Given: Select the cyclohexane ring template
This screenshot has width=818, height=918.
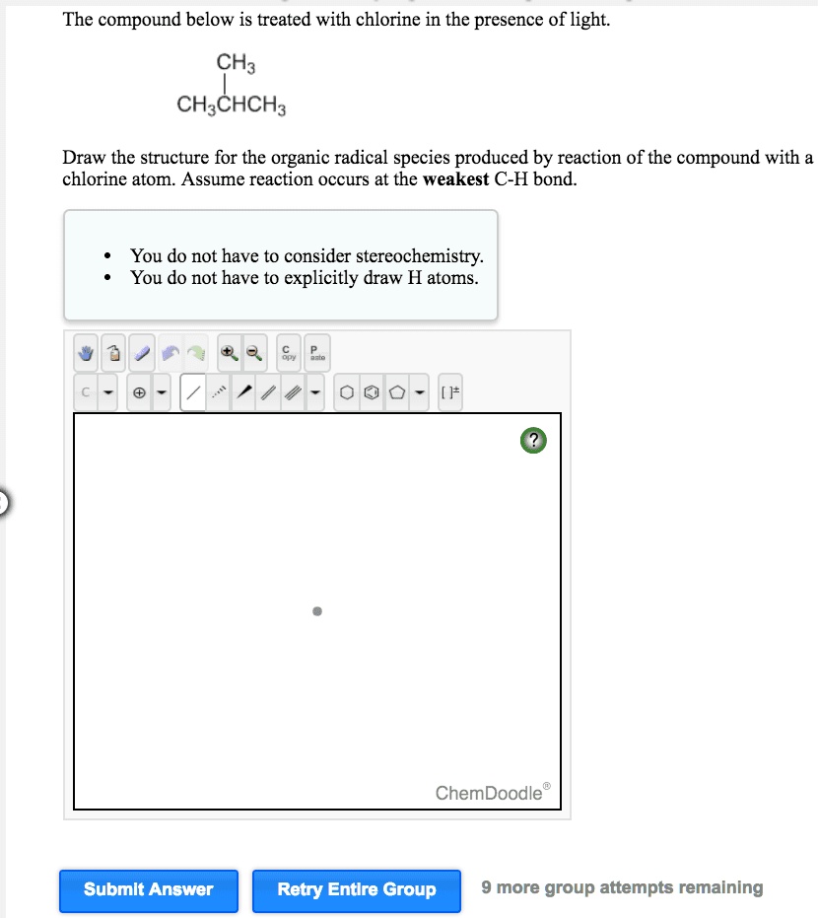Looking at the screenshot, I should tap(345, 391).
